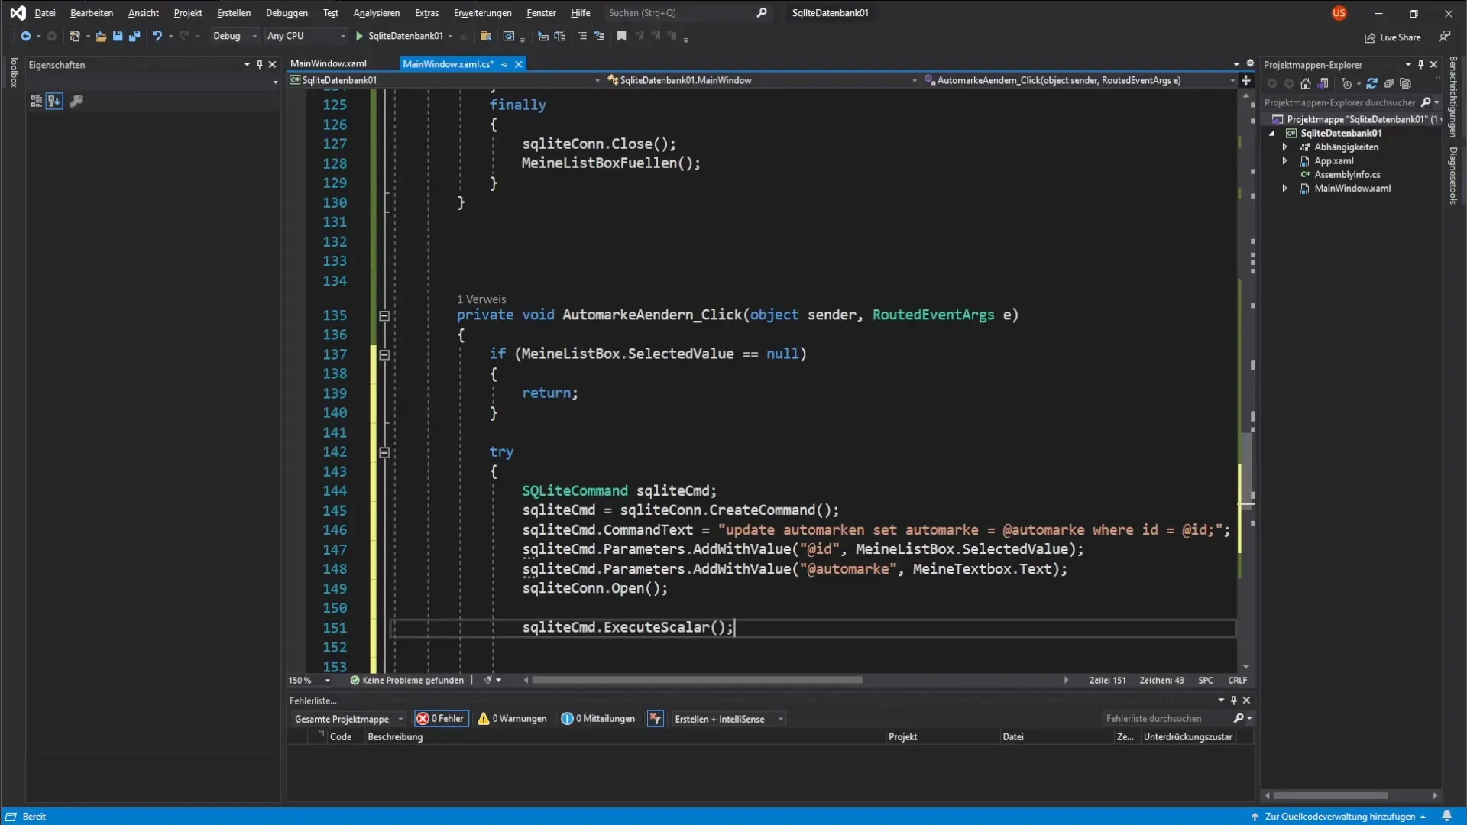Image resolution: width=1467 pixels, height=825 pixels.
Task: Click the editor horizontal scrollbar thumb
Action: coord(697,680)
